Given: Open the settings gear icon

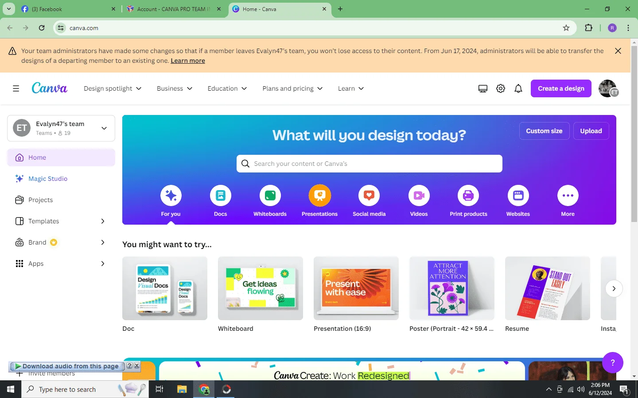Looking at the screenshot, I should pyautogui.click(x=501, y=88).
